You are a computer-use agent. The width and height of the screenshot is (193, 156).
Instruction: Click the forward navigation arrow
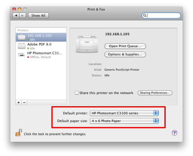click(23, 15)
